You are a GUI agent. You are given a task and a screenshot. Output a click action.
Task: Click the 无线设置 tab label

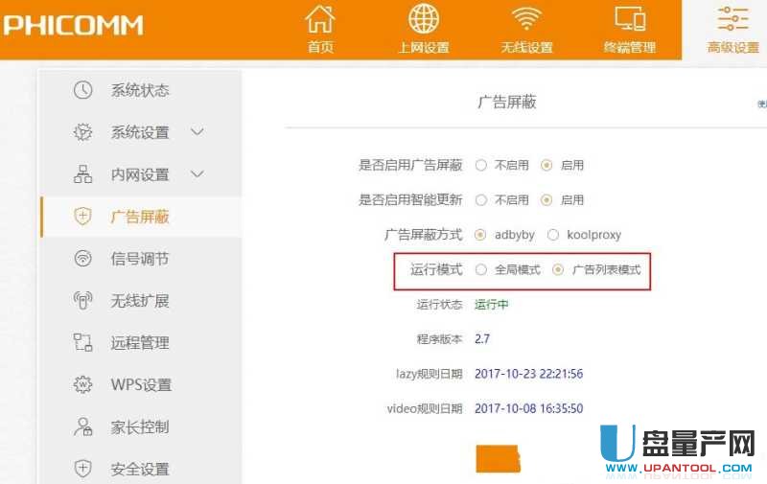(526, 47)
